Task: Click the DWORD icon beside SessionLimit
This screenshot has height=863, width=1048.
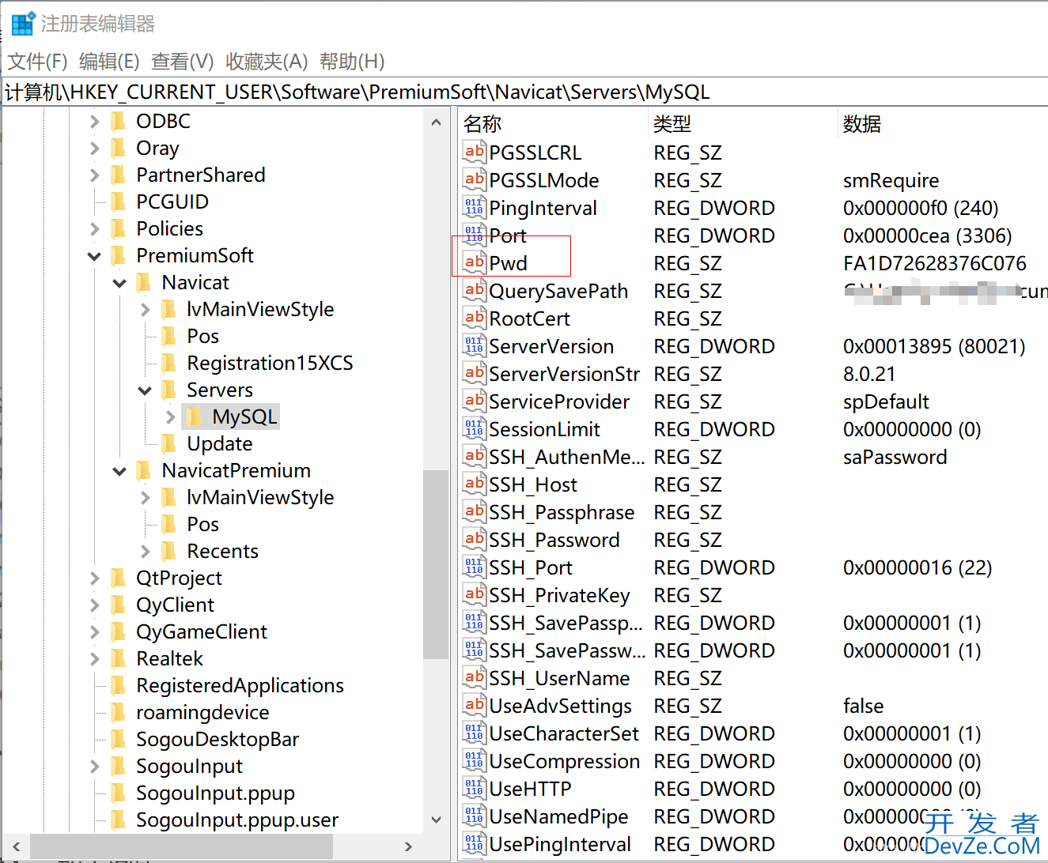Action: pyautogui.click(x=474, y=428)
